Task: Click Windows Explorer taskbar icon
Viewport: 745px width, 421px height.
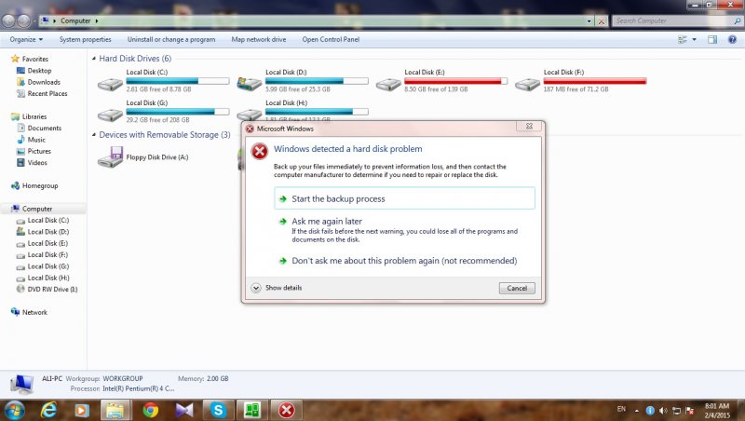Action: coord(115,410)
